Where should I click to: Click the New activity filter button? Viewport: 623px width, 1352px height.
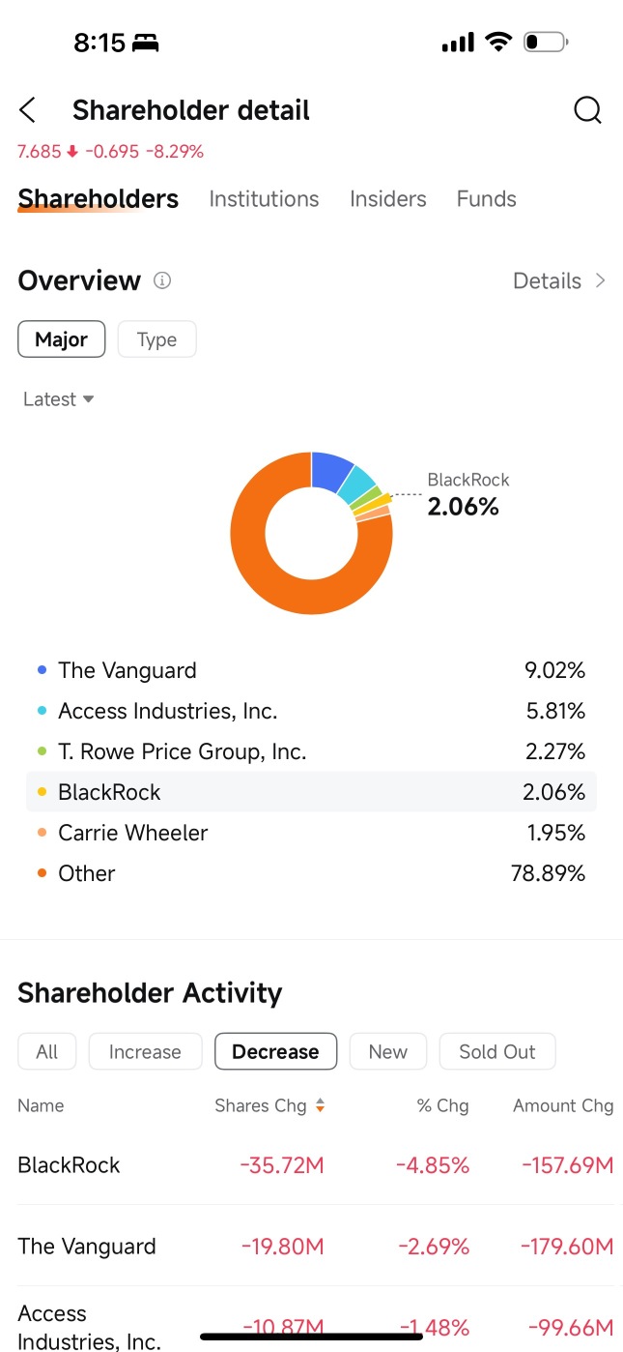point(387,1051)
